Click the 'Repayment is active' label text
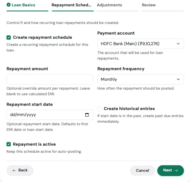This screenshot has width=190, height=182. pyautogui.click(x=34, y=144)
